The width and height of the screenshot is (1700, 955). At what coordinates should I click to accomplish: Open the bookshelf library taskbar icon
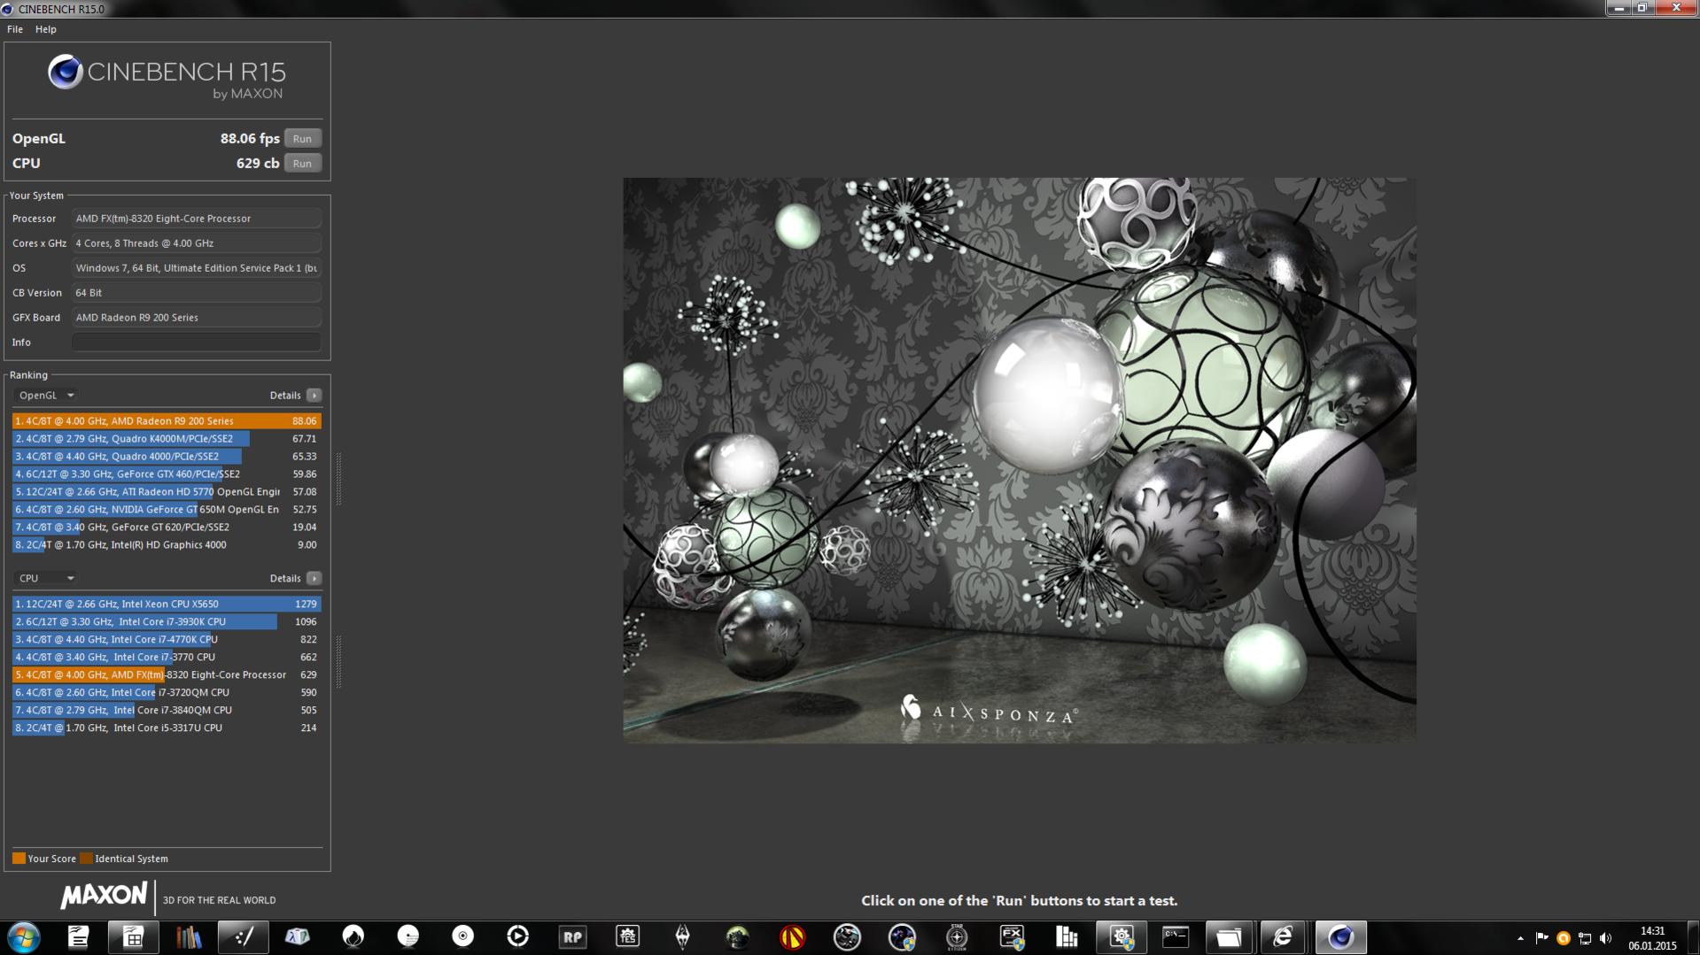coord(188,936)
